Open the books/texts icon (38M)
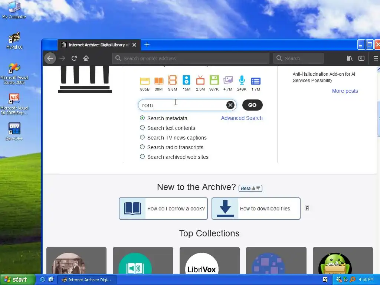This screenshot has width=380, height=285. 159,81
